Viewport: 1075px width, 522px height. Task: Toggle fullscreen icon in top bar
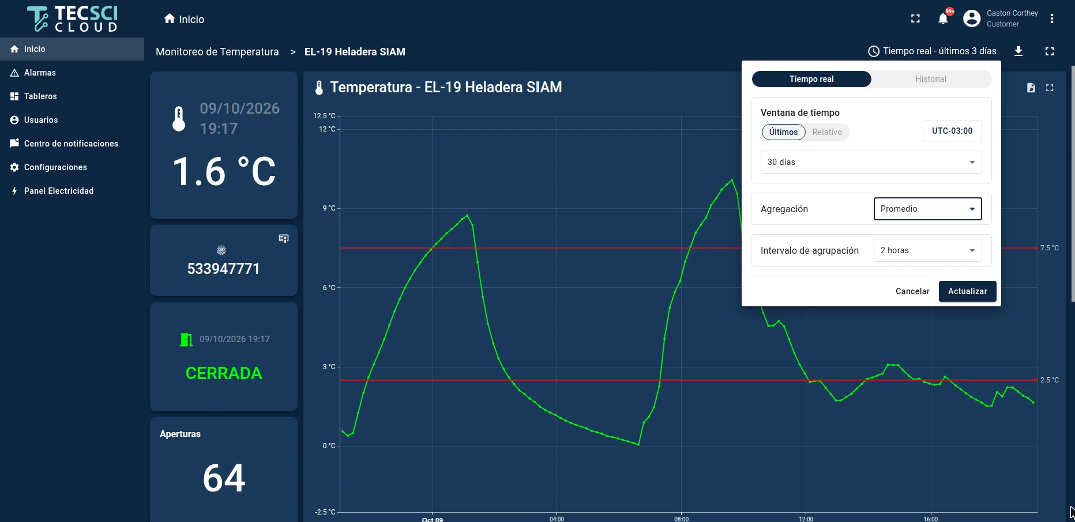(x=915, y=19)
